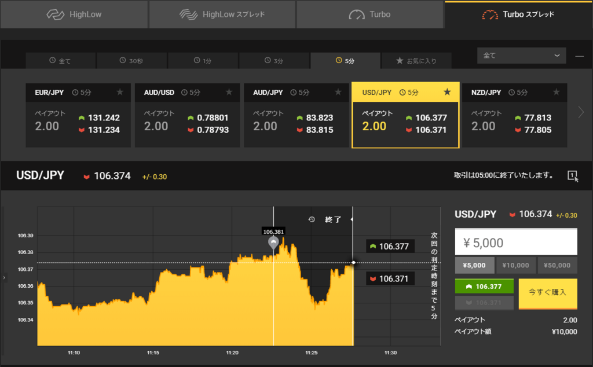Toggle the favorite star on NZD/JPY card
This screenshot has height=367, width=593.
pyautogui.click(x=556, y=91)
